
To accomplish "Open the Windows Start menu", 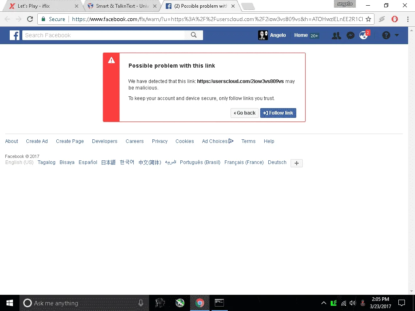I will [x=10, y=303].
